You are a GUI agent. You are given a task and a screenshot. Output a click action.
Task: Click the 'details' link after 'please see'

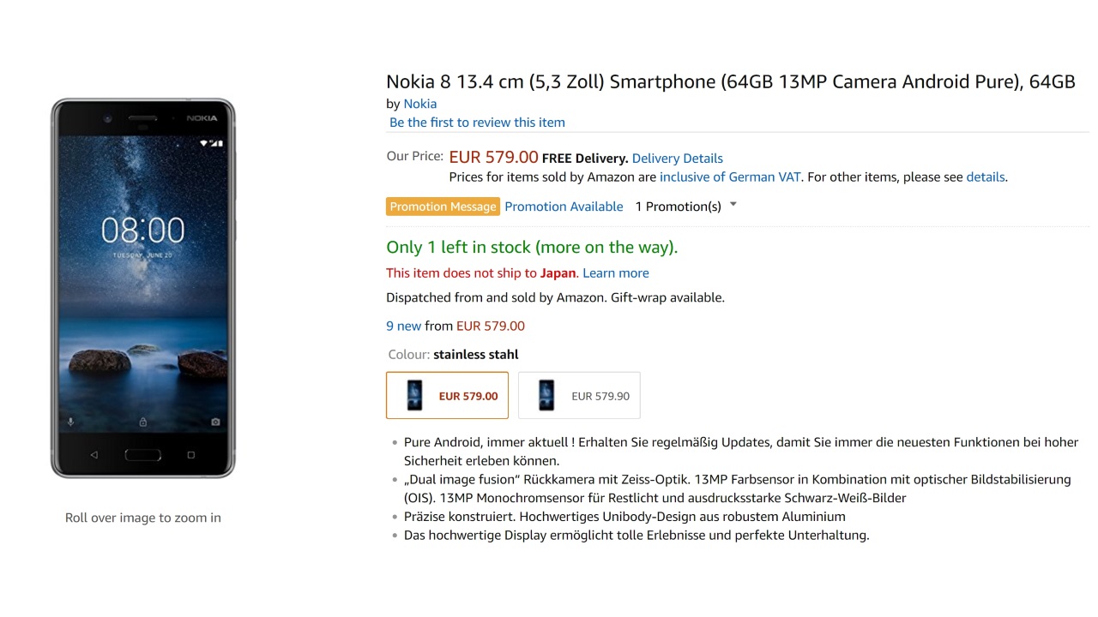985,177
